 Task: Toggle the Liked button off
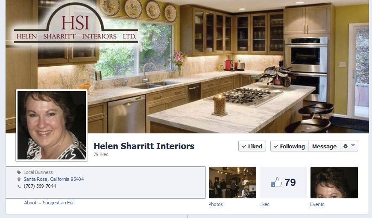252,146
